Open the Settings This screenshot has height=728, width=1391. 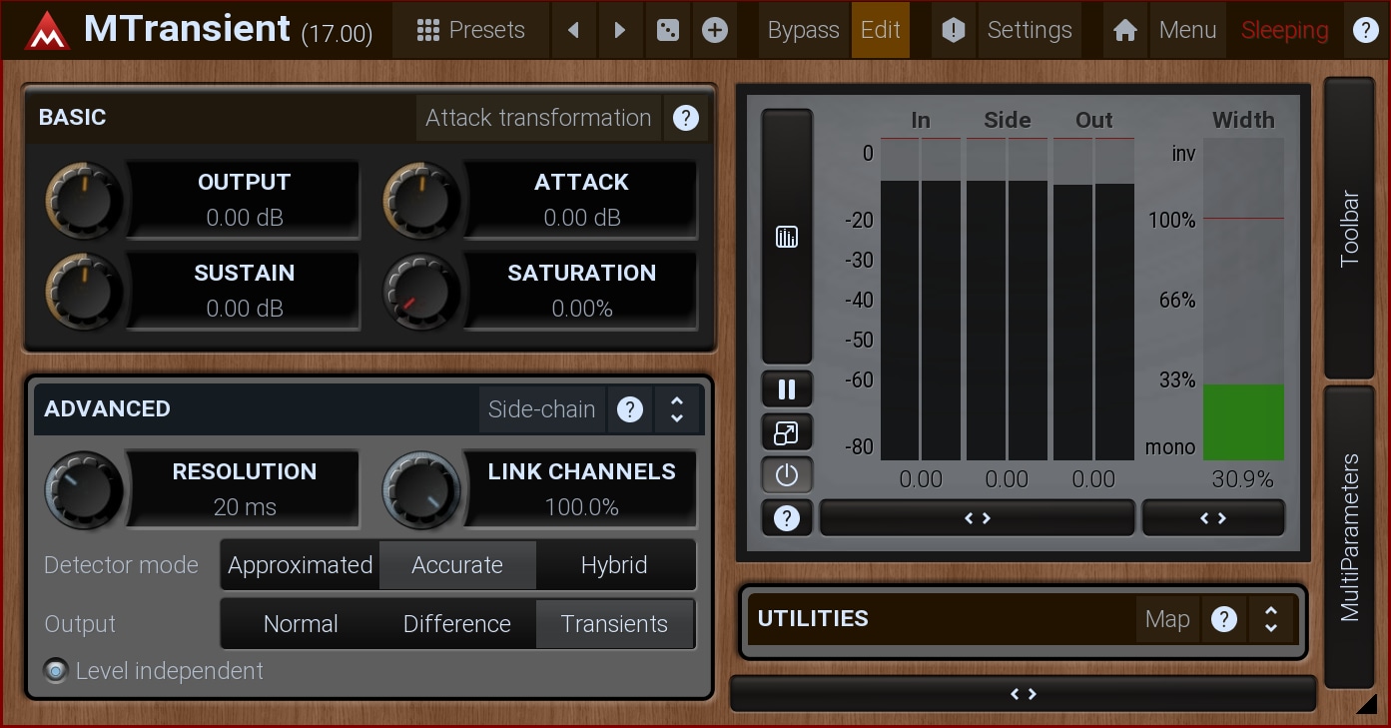[x=1029, y=30]
